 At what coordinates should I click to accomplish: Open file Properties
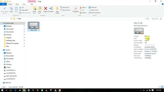(x=76, y=10)
